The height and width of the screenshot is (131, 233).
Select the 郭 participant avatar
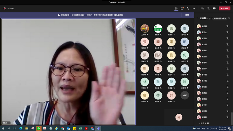(x=171, y=95)
